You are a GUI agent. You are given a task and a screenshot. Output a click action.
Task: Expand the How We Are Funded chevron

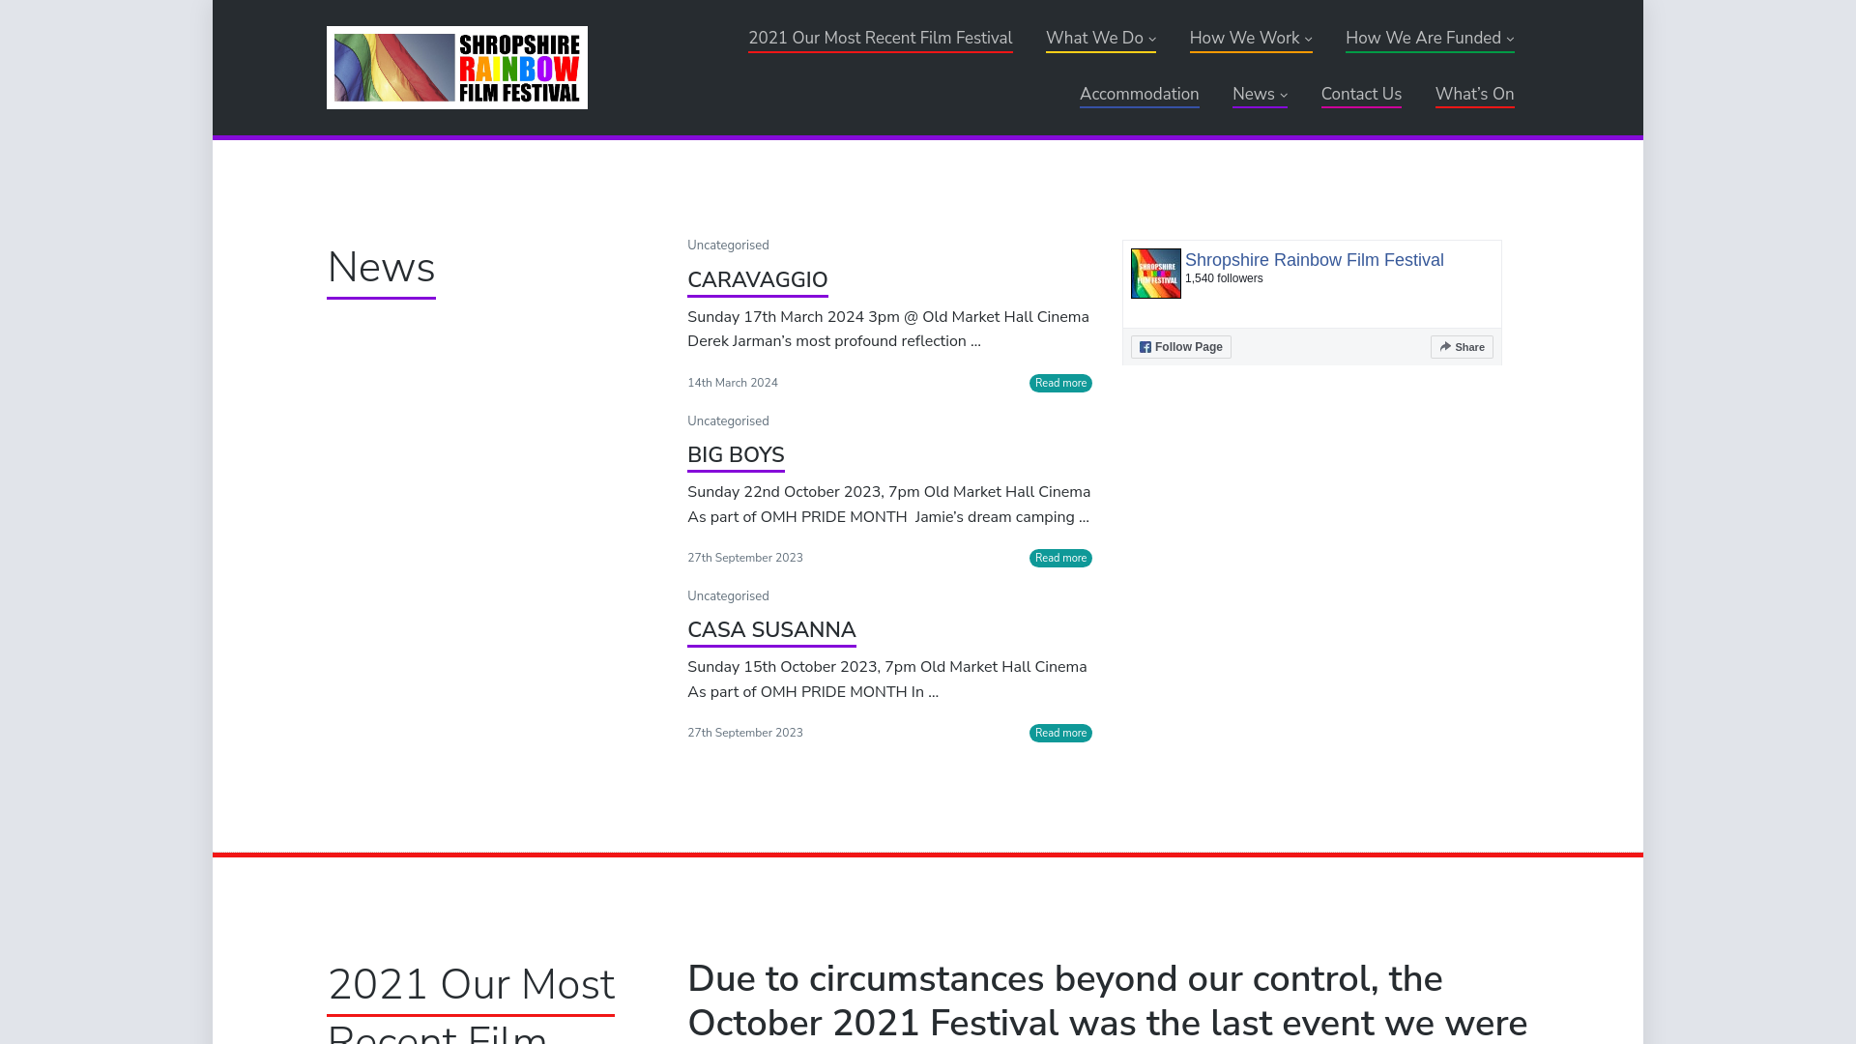point(1510,40)
